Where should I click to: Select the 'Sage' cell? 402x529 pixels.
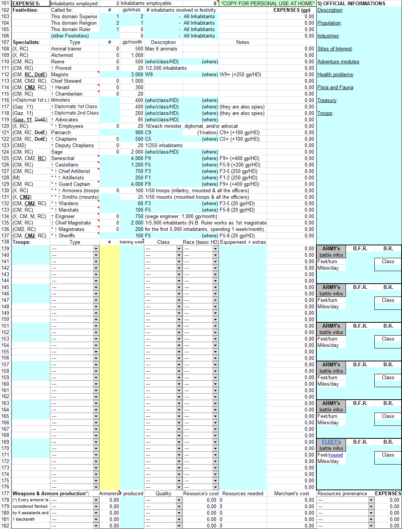[75, 152]
